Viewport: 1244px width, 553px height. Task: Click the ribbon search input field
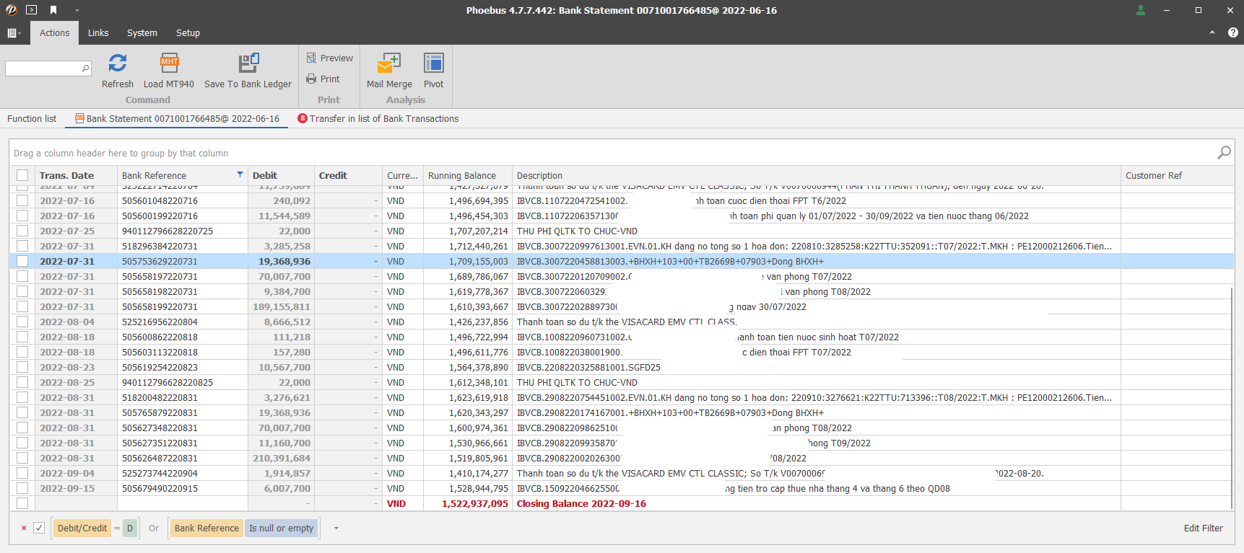click(x=43, y=68)
